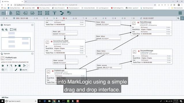Open the Apps bookmark shortcut
The width and height of the screenshot is (184, 103).
click(4, 8)
